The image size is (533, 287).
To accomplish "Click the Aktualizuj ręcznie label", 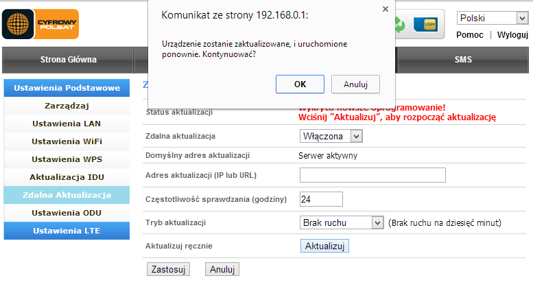I will (179, 246).
